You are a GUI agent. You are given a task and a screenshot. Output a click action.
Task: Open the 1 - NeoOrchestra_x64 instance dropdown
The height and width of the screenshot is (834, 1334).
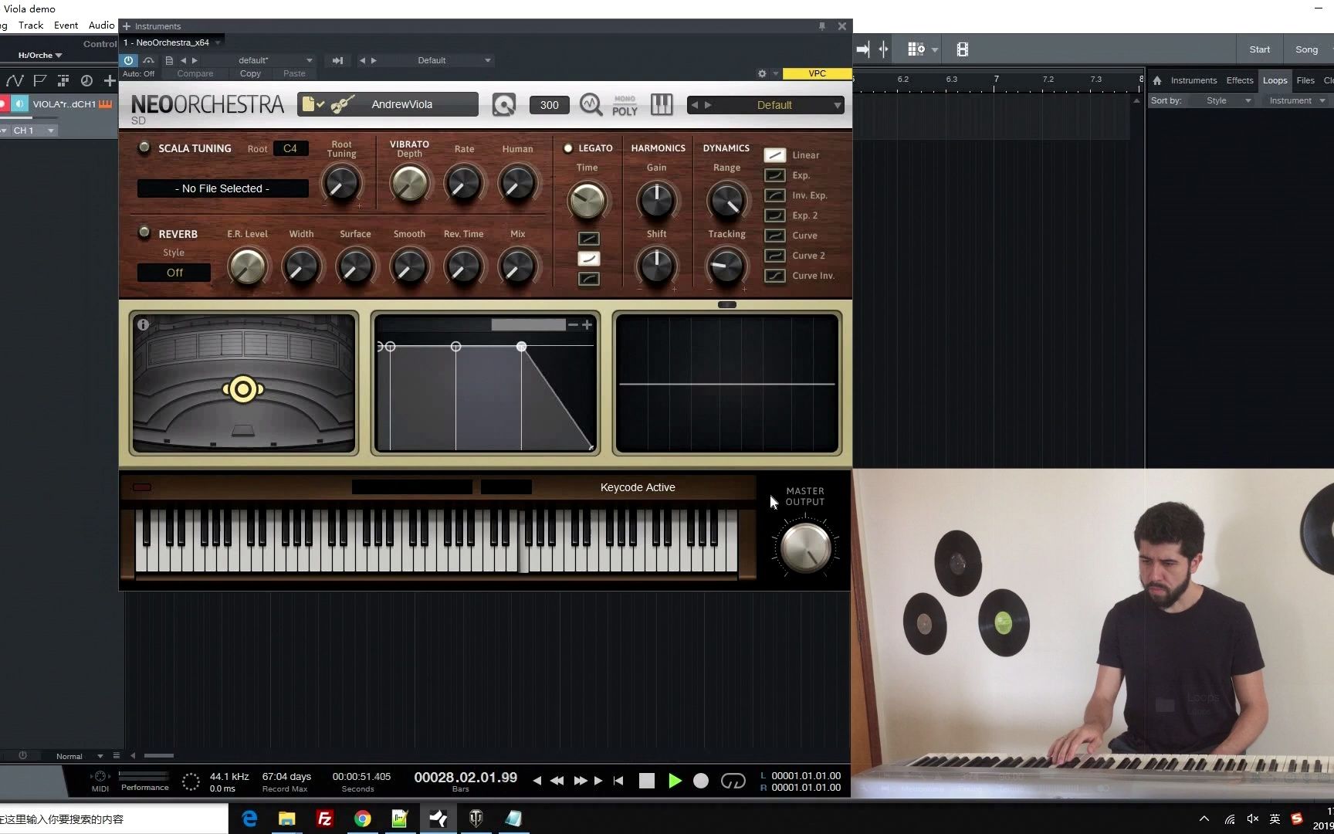point(172,42)
